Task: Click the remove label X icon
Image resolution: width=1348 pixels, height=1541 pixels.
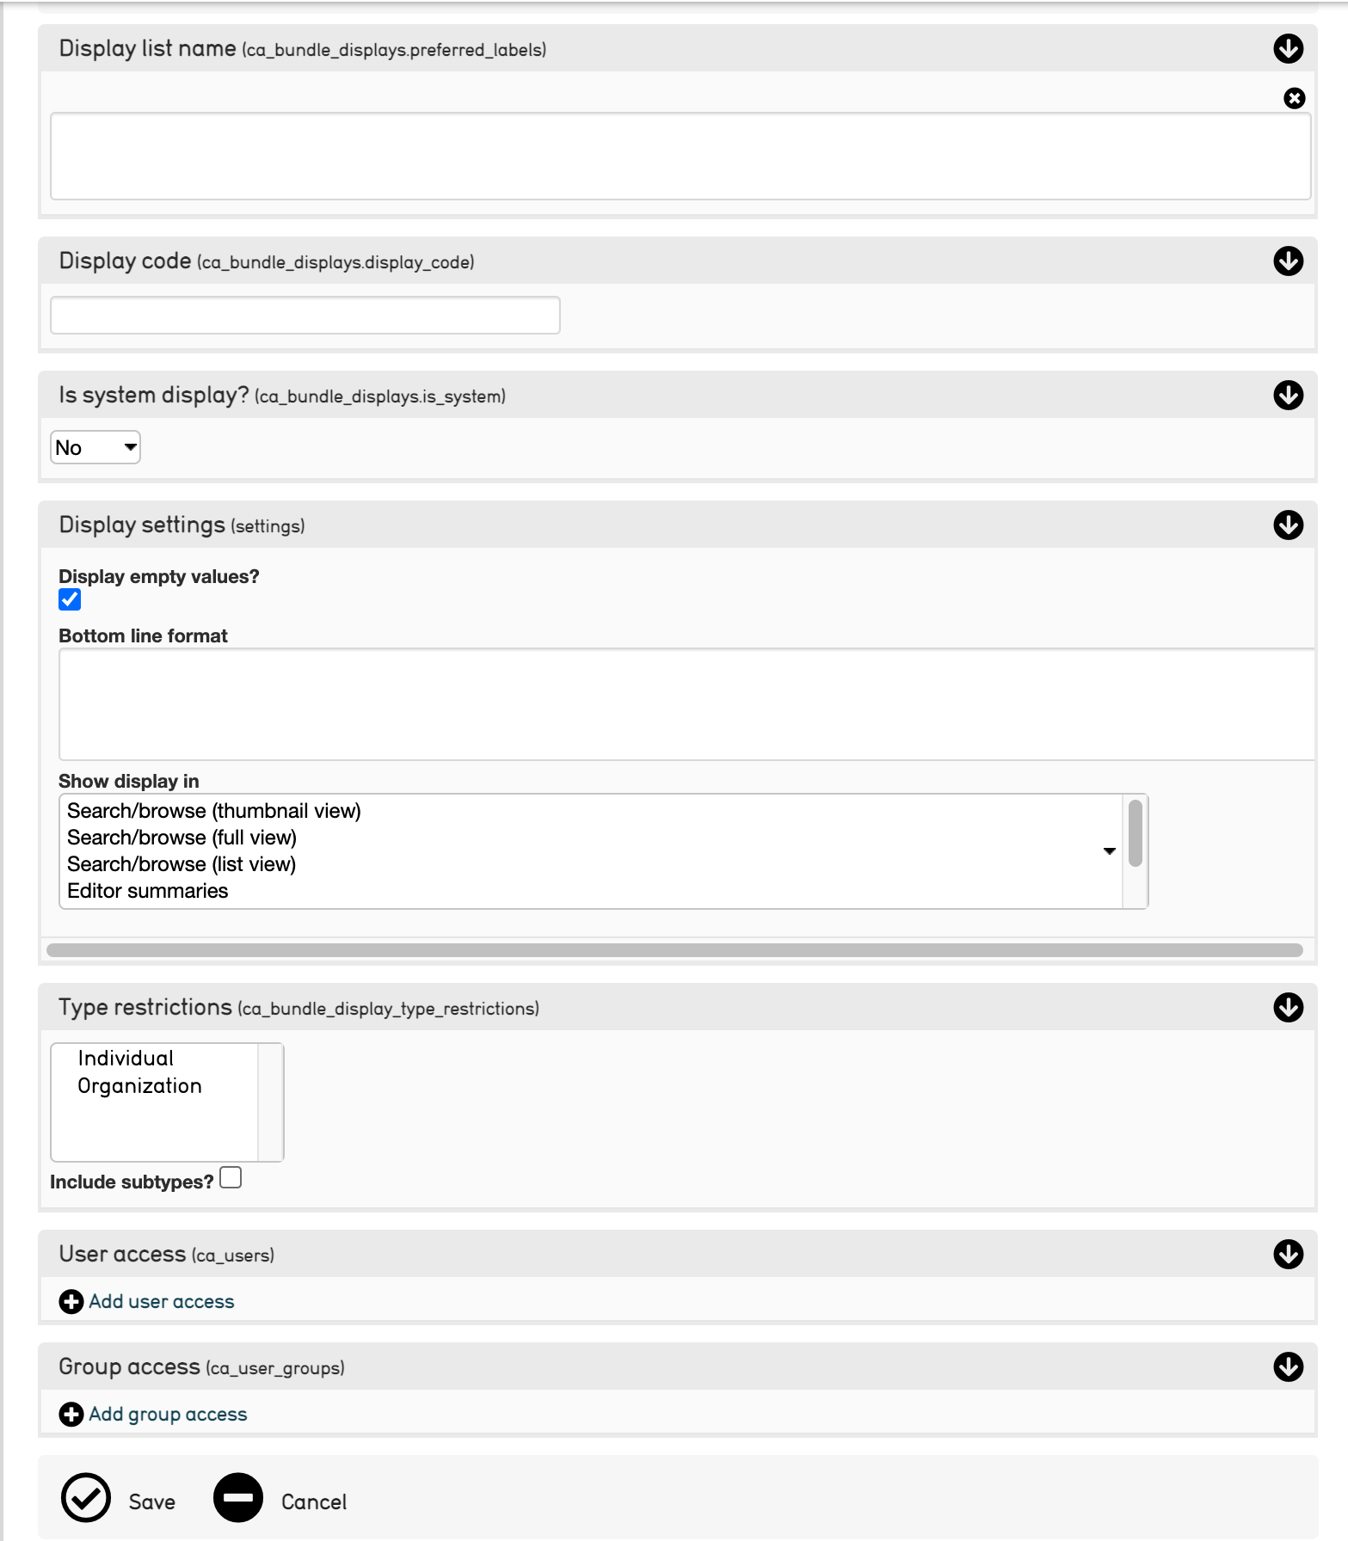Action: (x=1294, y=98)
